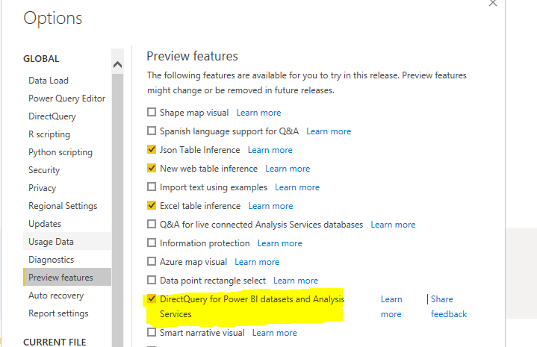537x347 pixels.
Task: Learn more about Spanish language support
Action: tap(329, 131)
